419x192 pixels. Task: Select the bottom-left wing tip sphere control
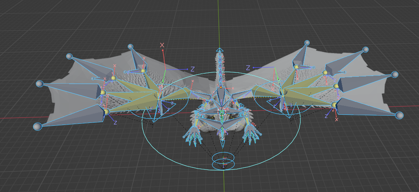click(37, 127)
